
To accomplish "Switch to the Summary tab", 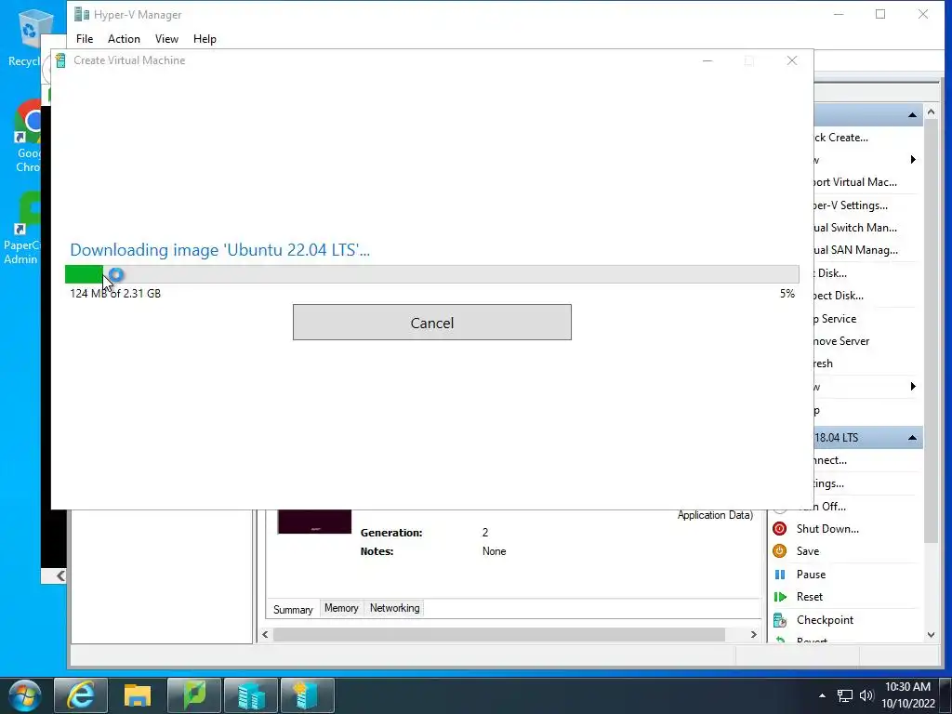I will pos(293,609).
